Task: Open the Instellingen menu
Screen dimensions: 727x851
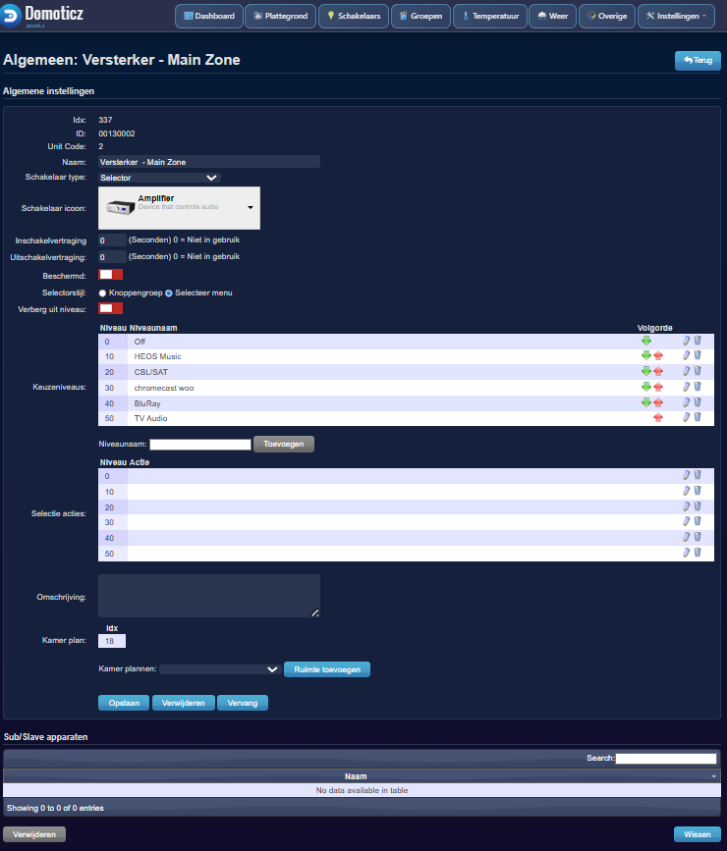Action: pos(676,17)
